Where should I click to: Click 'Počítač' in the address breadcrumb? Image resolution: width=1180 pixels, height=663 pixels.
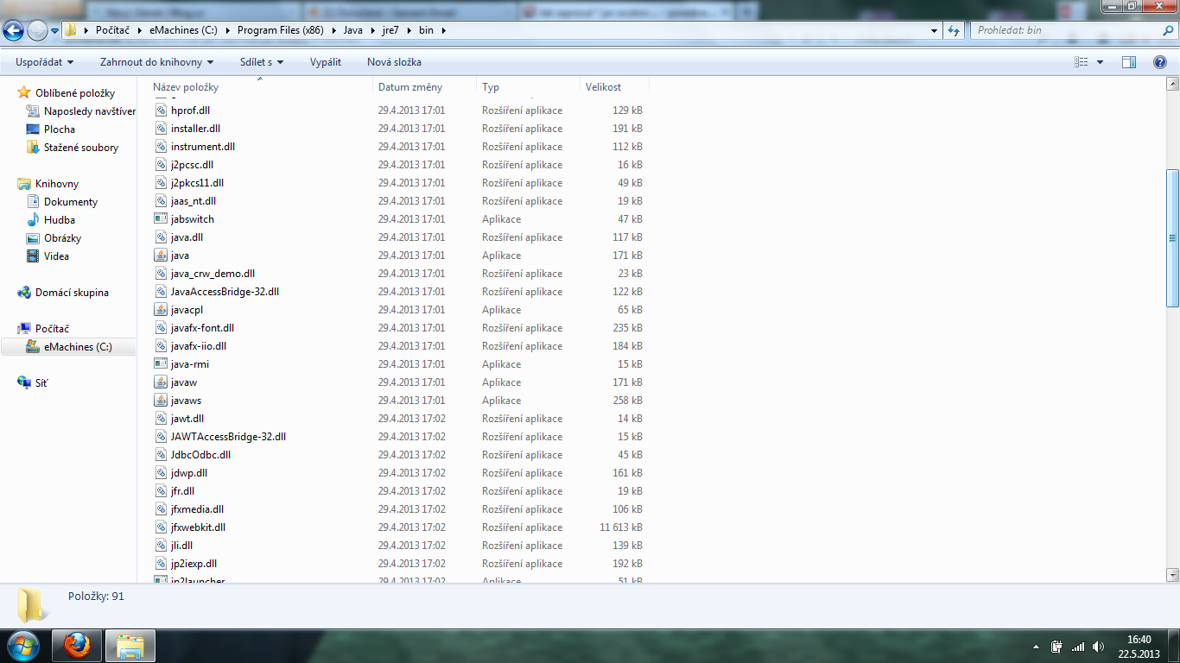pyautogui.click(x=112, y=30)
